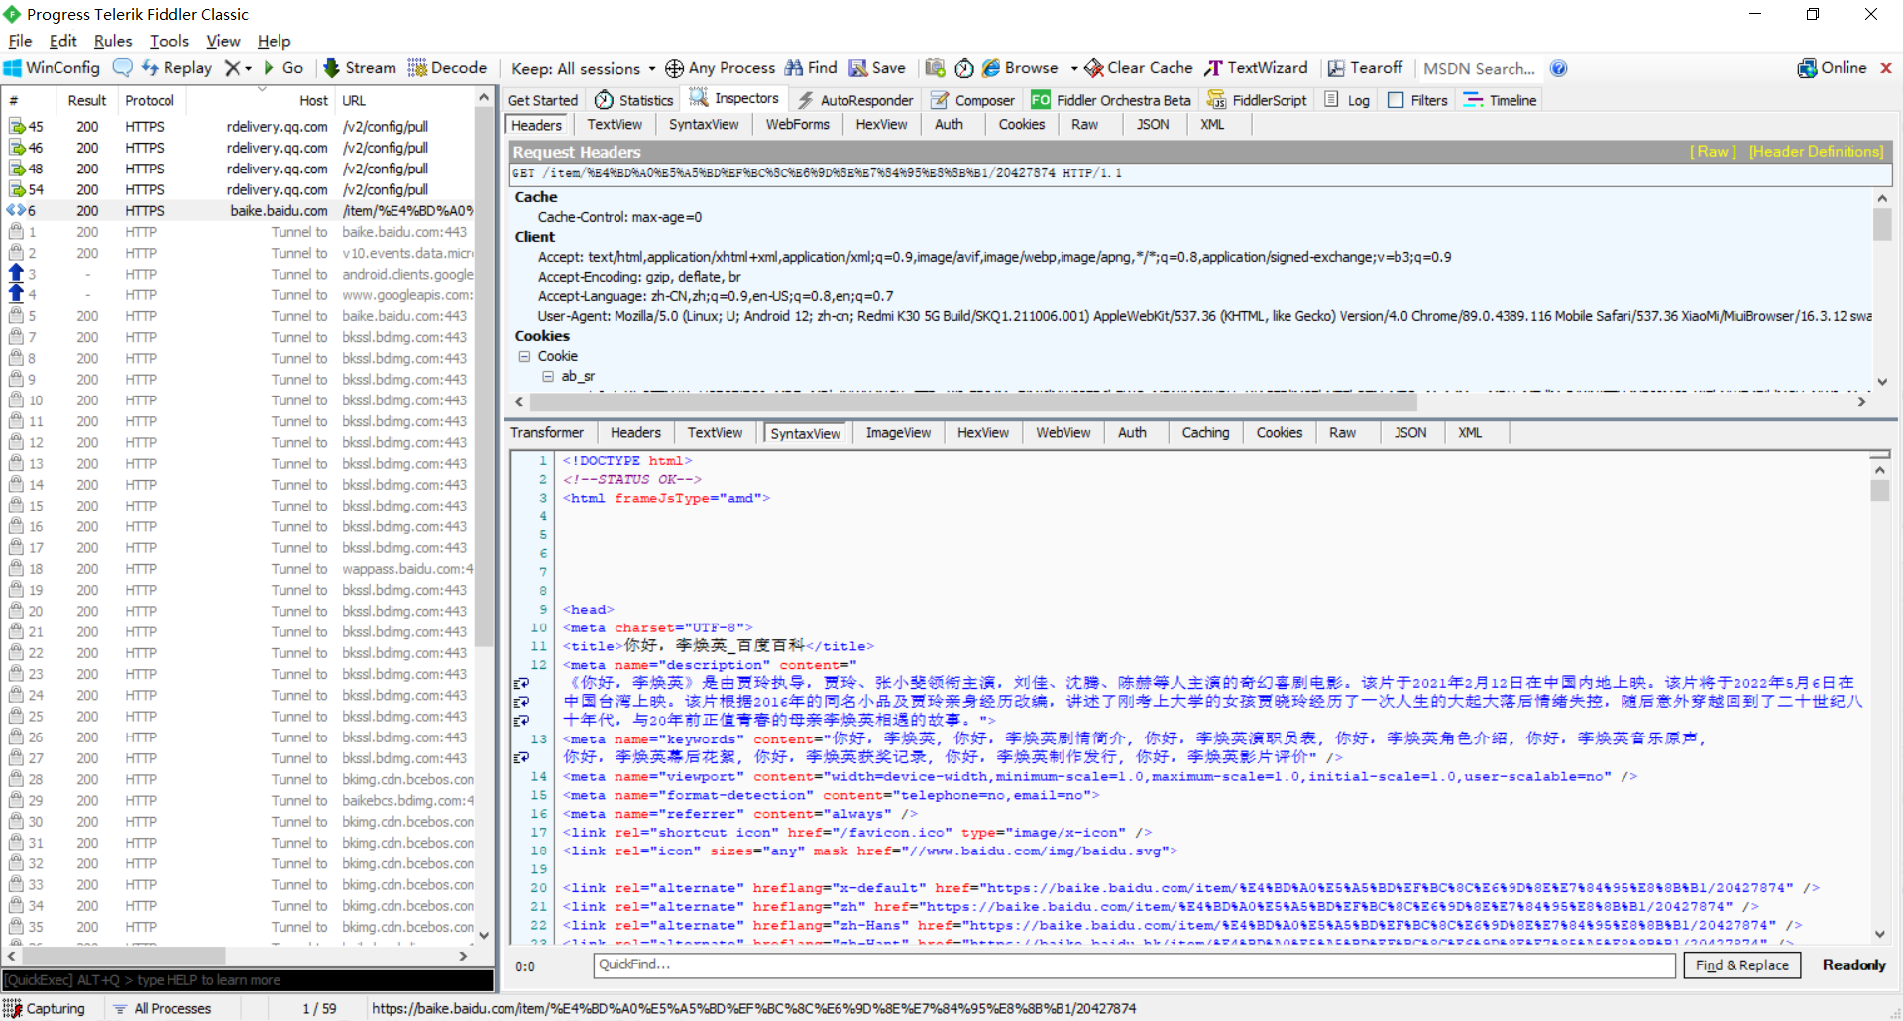Toggle Decode mode
The height and width of the screenshot is (1021, 1903).
447,68
